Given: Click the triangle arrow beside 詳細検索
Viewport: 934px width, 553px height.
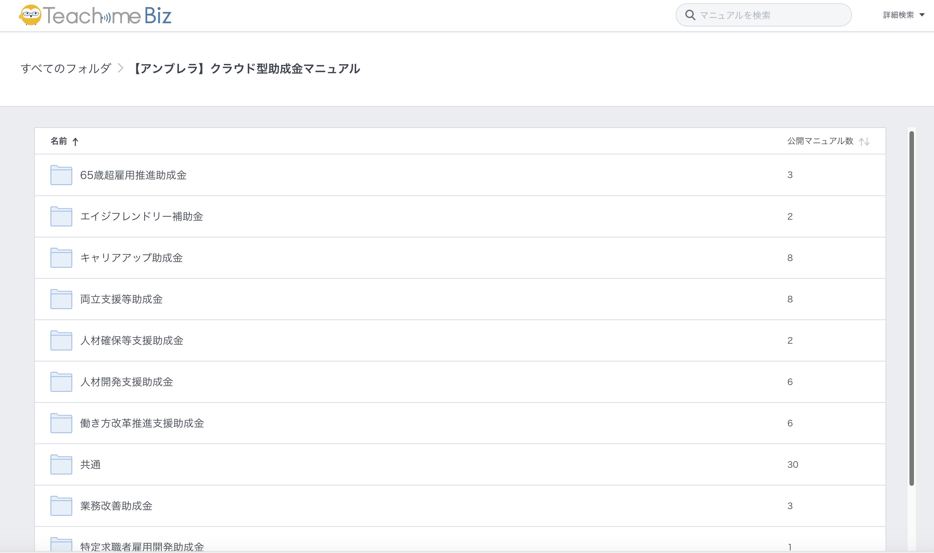Looking at the screenshot, I should (x=922, y=15).
